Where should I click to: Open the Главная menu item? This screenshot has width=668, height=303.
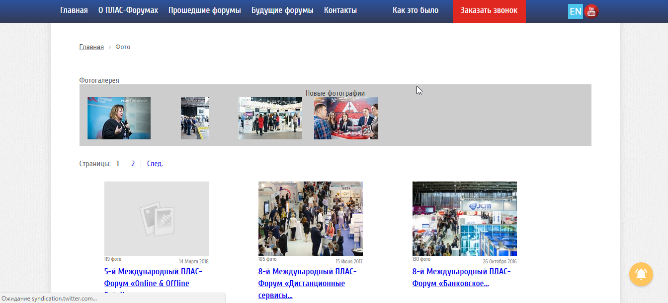[74, 9]
